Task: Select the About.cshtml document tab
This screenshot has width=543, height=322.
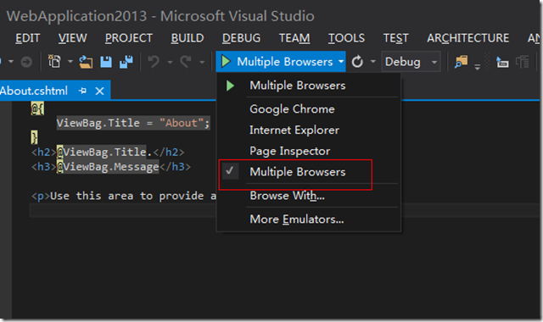Action: (x=34, y=91)
